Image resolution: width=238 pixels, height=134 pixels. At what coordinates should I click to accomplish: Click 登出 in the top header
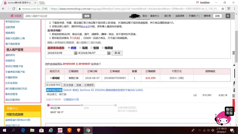click(144, 16)
